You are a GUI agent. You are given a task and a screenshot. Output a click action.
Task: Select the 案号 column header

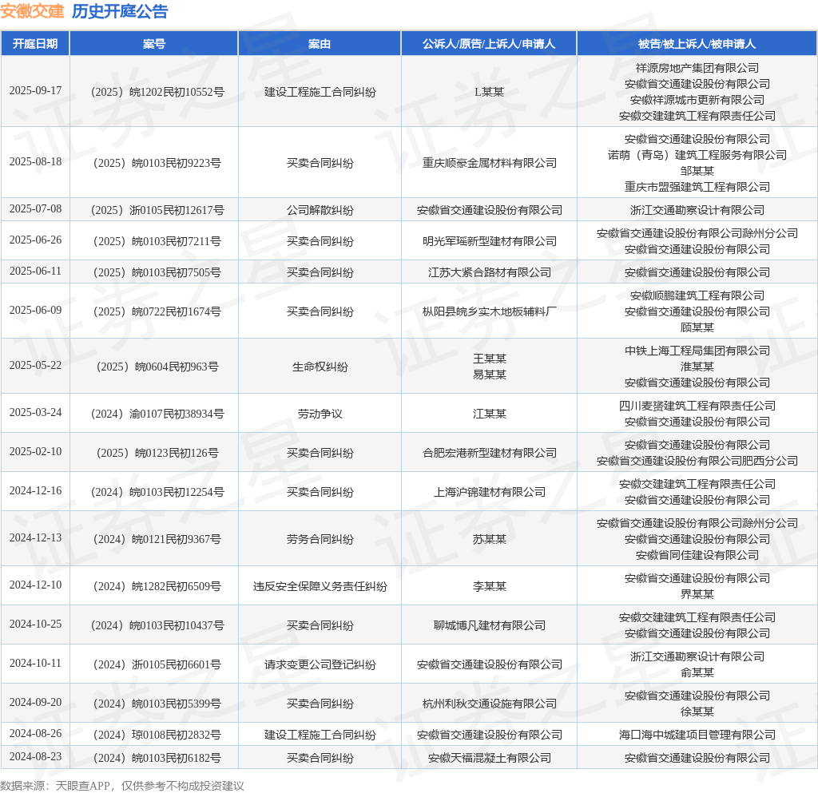tap(154, 44)
